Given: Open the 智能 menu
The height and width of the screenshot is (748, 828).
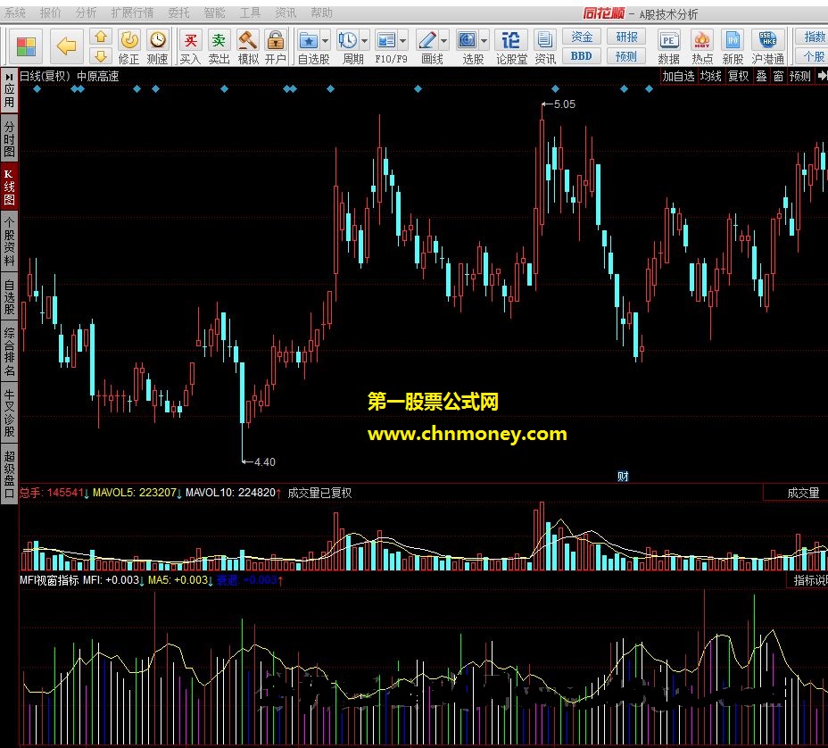Looking at the screenshot, I should (x=214, y=12).
